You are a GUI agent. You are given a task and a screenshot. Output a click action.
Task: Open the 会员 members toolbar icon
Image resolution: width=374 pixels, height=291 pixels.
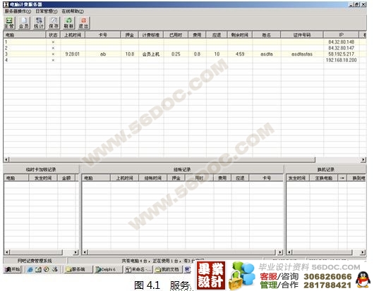pos(24,23)
